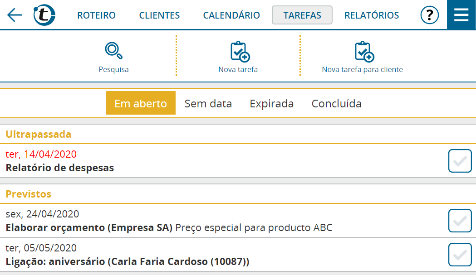Open the CLIENTES section
476x275 pixels.
[159, 15]
